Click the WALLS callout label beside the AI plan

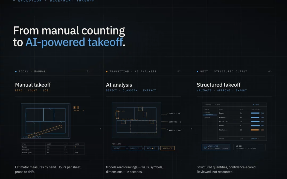[175, 130]
